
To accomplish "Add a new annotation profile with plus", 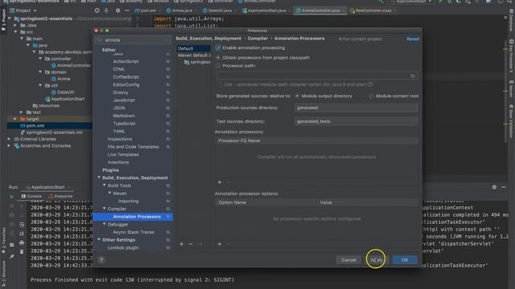I will pos(181,244).
